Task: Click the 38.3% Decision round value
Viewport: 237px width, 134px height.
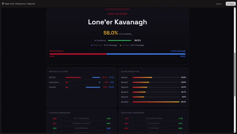Action: tap(183, 102)
